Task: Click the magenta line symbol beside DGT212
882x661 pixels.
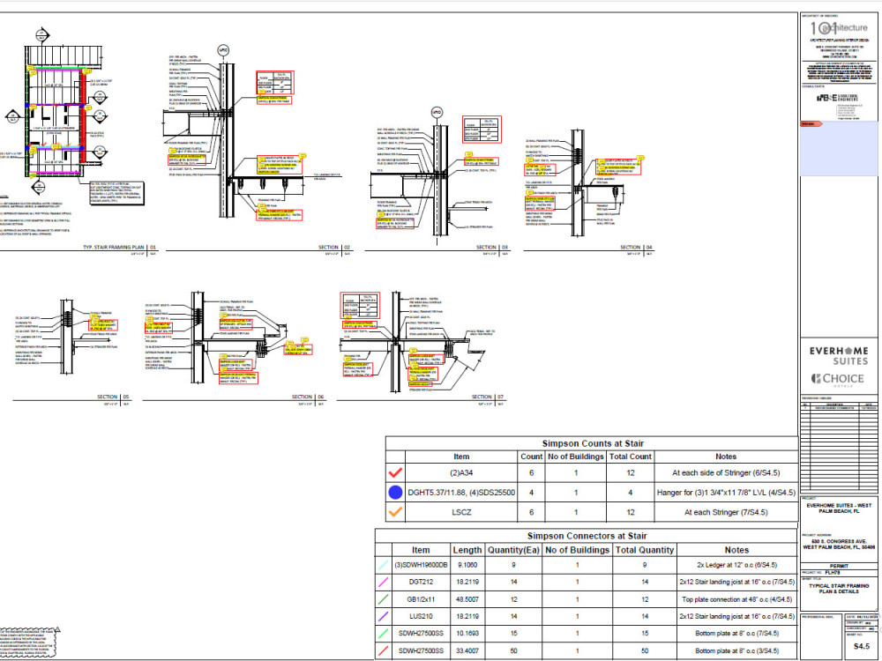Action: tap(383, 582)
